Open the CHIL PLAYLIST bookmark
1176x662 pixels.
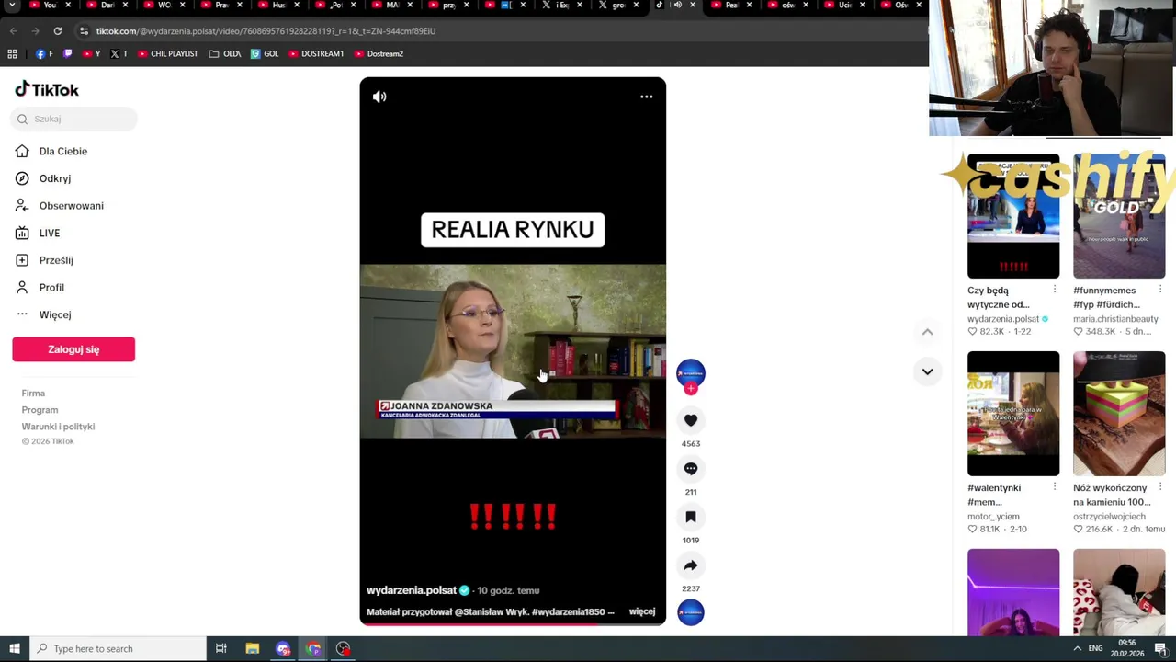tap(167, 53)
